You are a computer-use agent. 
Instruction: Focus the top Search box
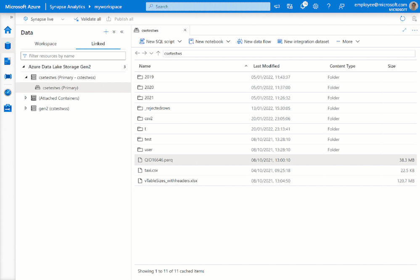tap(208, 6)
